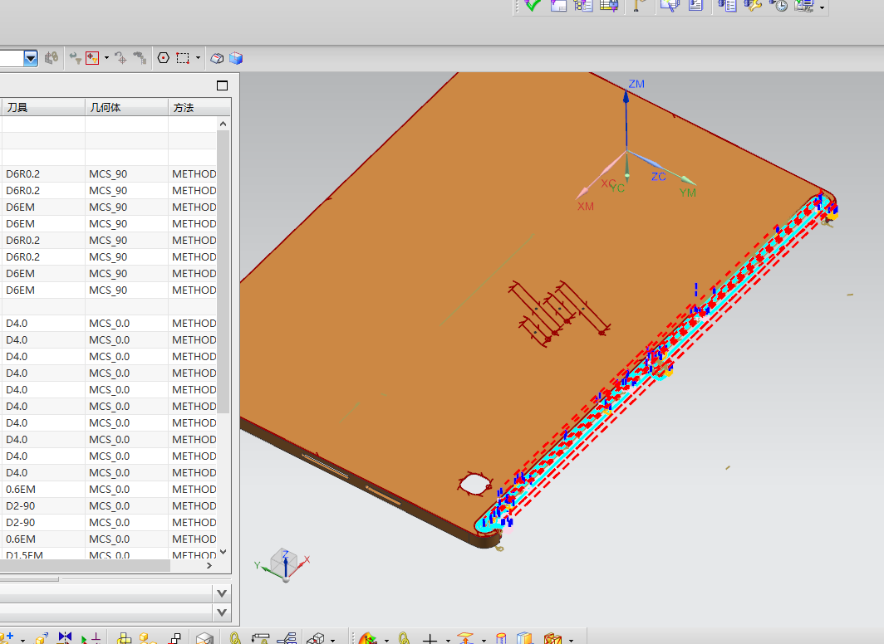The image size is (884, 644).
Task: Click the view orientation triad cube
Action: click(x=285, y=563)
